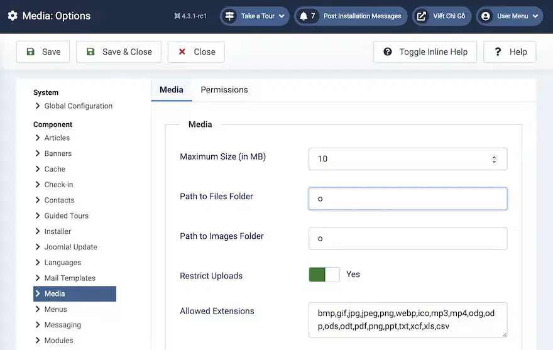Click the gear icon beside Media: Options
The height and width of the screenshot is (350, 553).
click(13, 16)
